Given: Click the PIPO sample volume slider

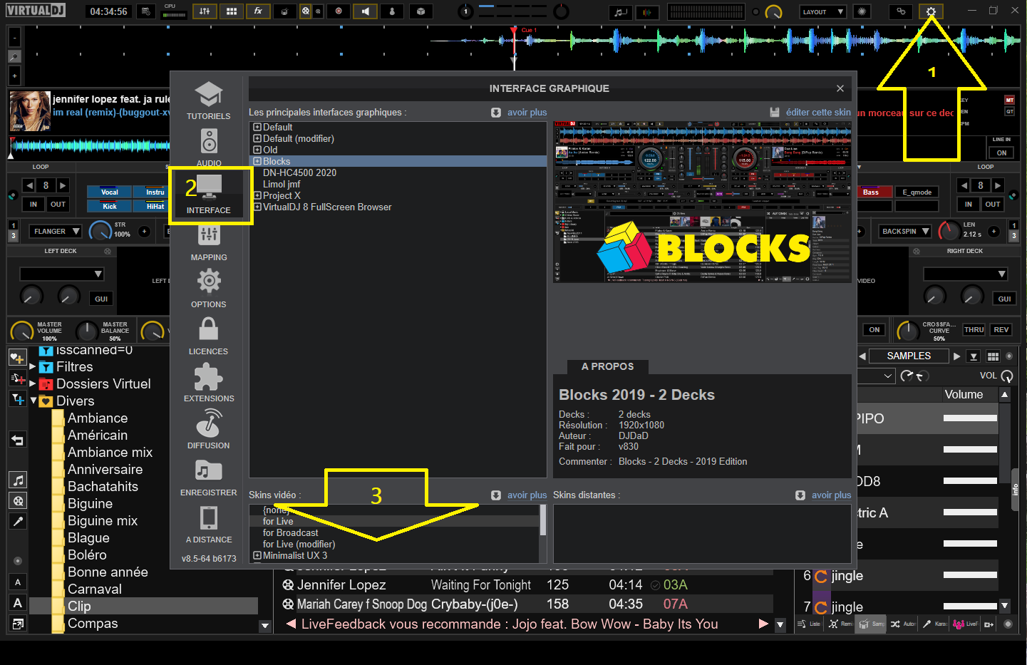Looking at the screenshot, I should tap(970, 418).
